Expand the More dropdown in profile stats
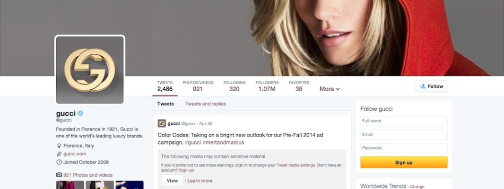504x189 pixels. coord(330,89)
